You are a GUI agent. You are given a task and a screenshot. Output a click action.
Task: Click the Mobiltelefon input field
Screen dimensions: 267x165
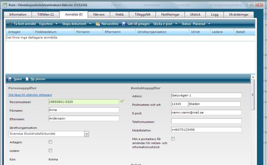[x=207, y=130]
